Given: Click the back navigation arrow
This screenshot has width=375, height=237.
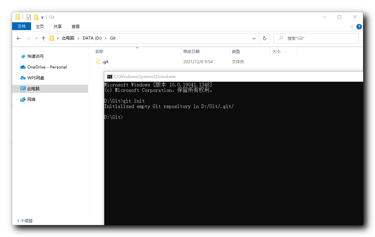Looking at the screenshot, I should (19, 38).
